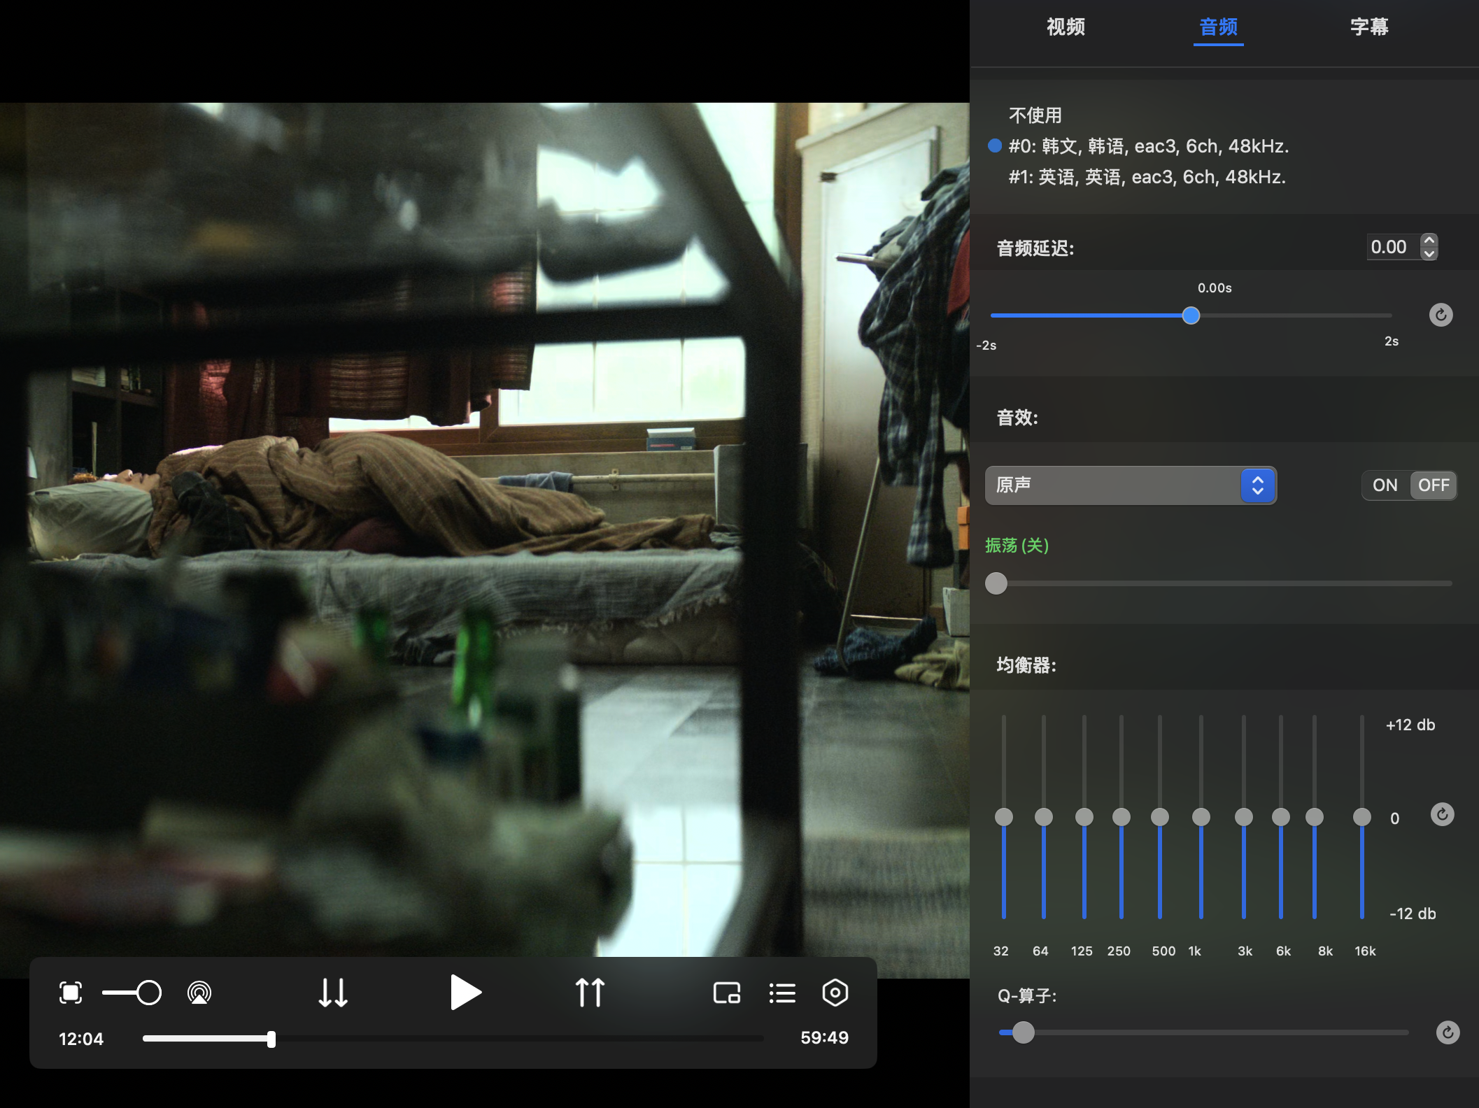This screenshot has height=1108, width=1479.
Task: Click the double down-arrow speed icon
Action: (x=333, y=993)
